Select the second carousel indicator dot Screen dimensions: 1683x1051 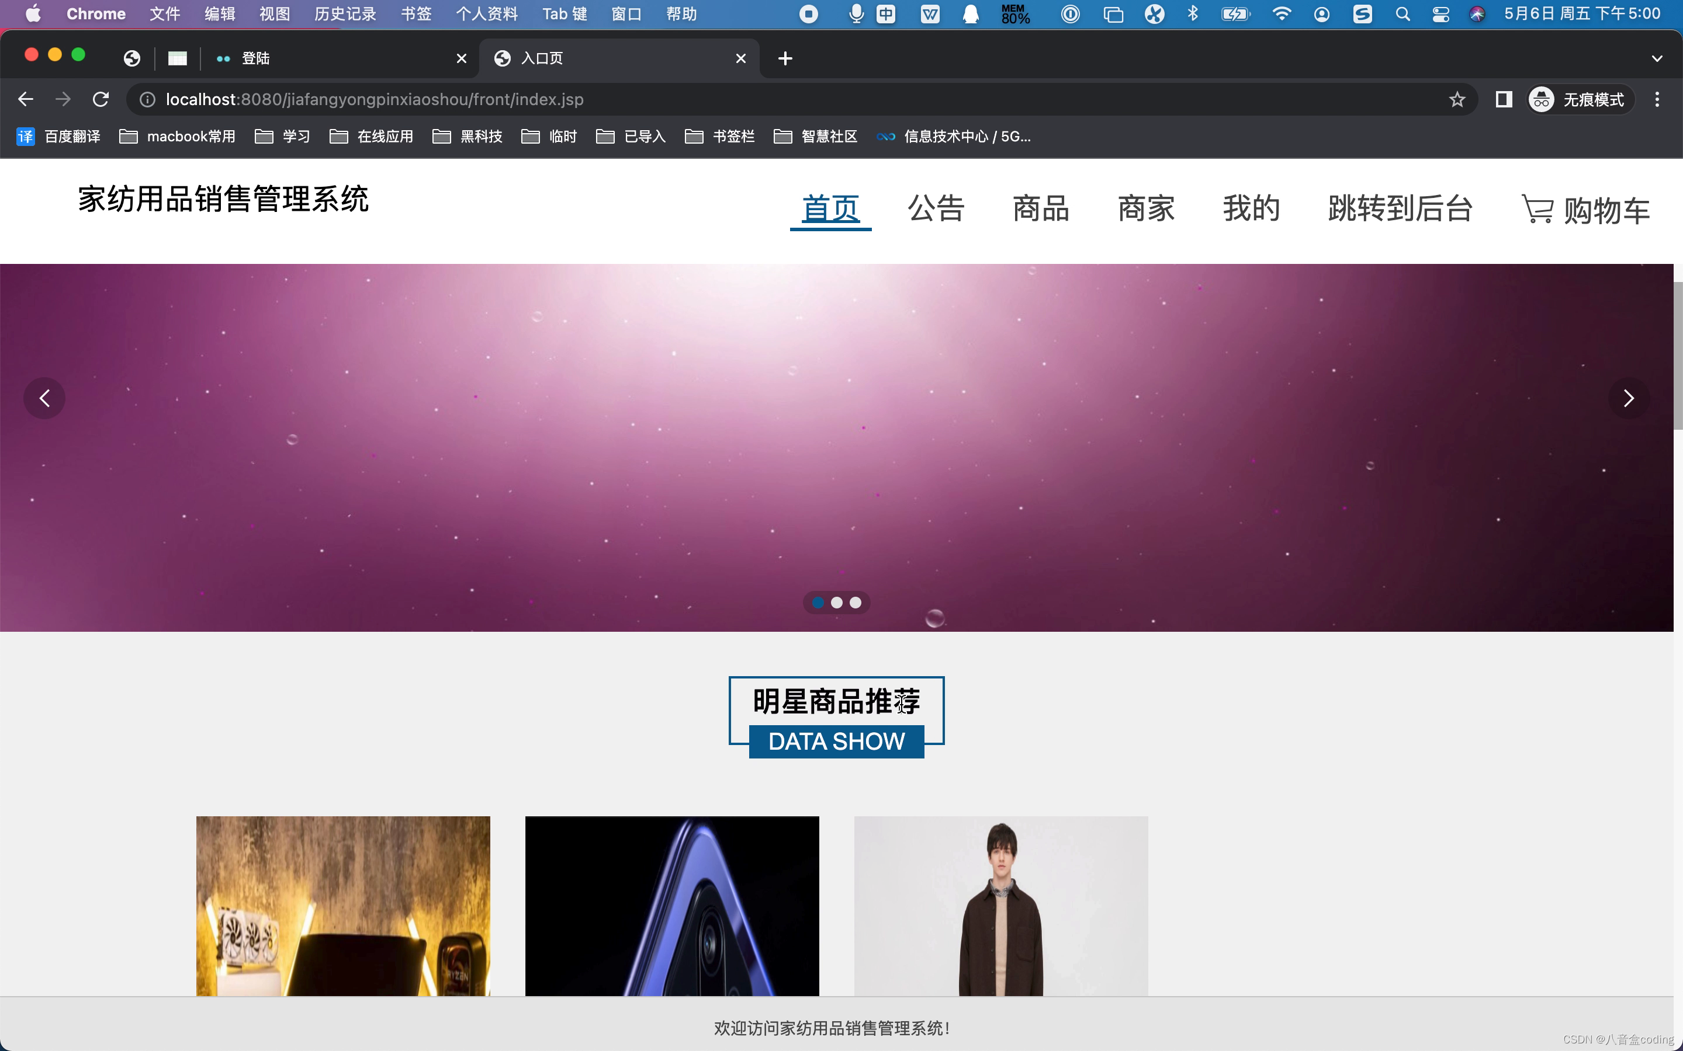[x=837, y=603]
